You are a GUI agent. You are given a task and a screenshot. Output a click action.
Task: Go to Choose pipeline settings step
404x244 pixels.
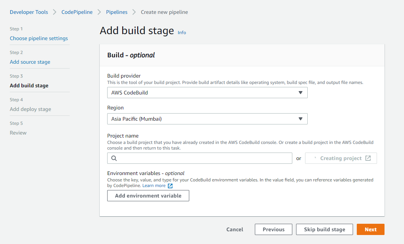click(x=39, y=38)
